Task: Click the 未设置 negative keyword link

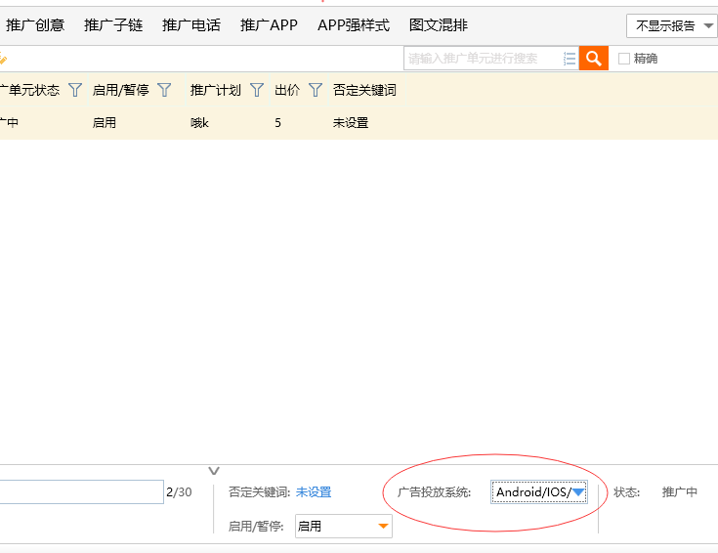Action: [314, 492]
